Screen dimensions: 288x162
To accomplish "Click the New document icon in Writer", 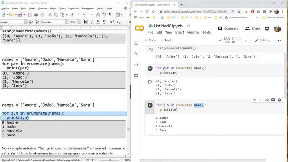I will tap(3, 14).
